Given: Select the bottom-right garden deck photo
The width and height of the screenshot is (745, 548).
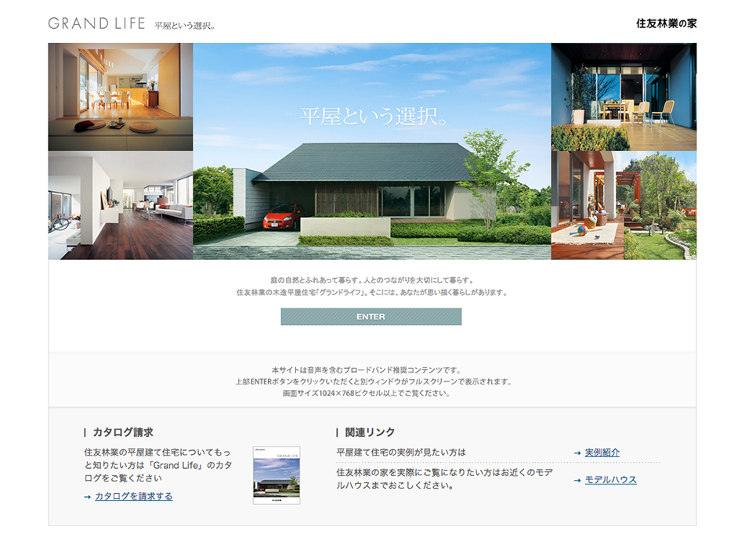Looking at the screenshot, I should point(624,205).
